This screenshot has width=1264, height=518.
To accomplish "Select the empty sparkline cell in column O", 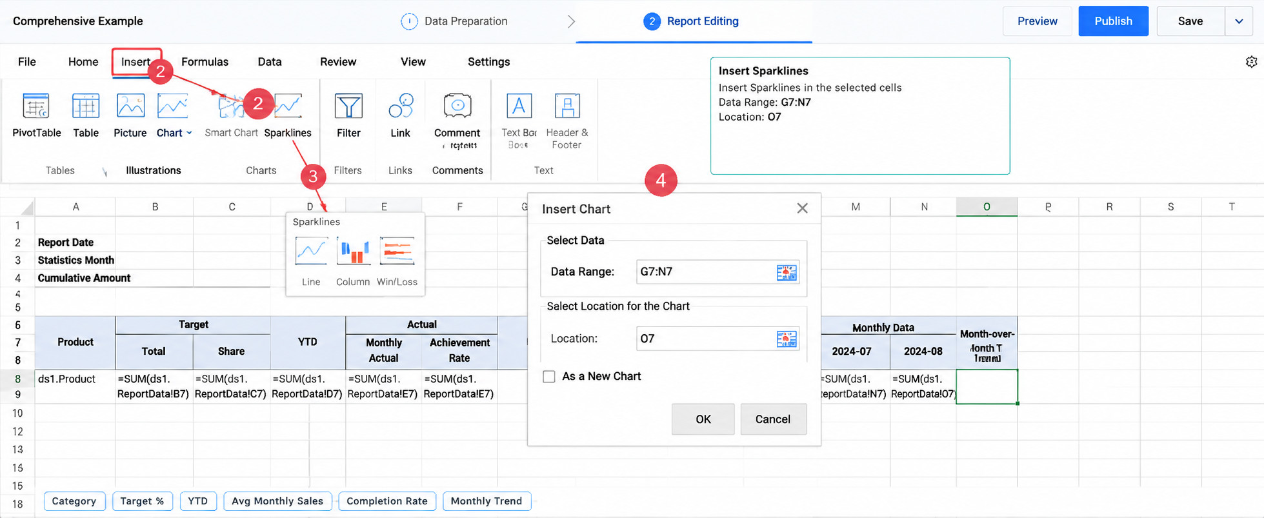I will 987,387.
